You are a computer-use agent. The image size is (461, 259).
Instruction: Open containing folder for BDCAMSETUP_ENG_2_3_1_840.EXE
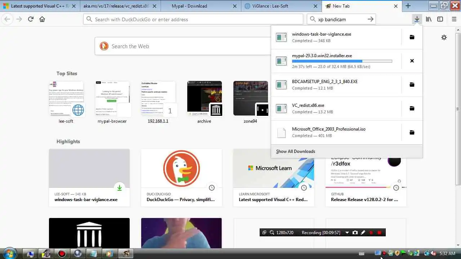(x=412, y=85)
